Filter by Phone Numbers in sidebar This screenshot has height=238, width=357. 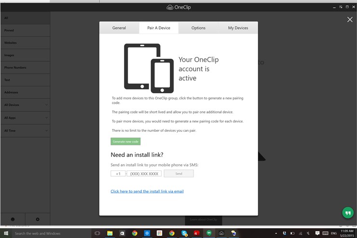25,68
